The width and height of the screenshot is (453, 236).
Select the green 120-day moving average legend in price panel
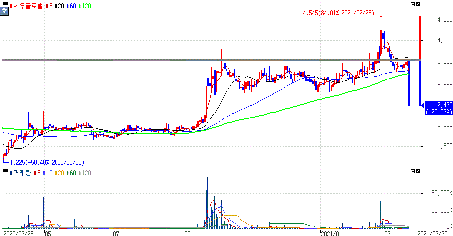[85, 6]
